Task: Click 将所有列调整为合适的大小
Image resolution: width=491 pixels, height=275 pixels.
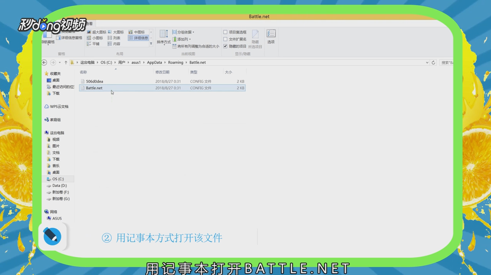Action: coord(196,46)
